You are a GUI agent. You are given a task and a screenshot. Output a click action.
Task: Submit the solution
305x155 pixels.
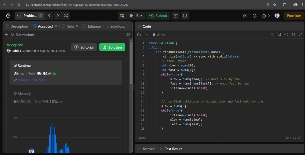coord(158,16)
